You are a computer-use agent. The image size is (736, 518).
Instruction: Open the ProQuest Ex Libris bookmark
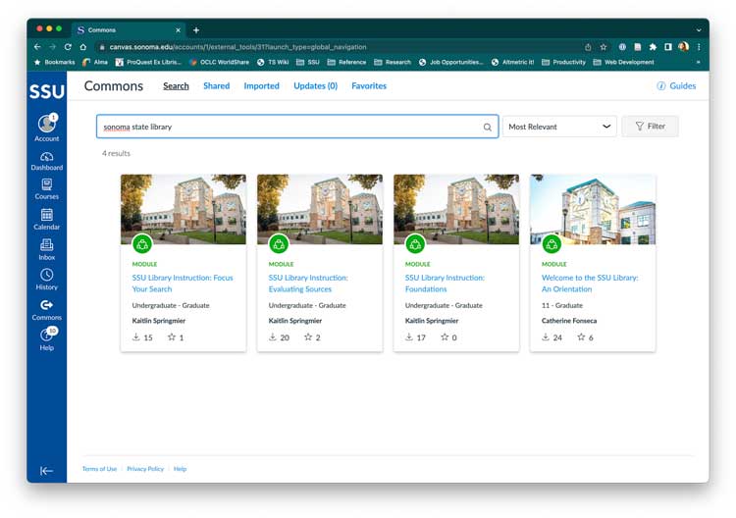pyautogui.click(x=148, y=62)
